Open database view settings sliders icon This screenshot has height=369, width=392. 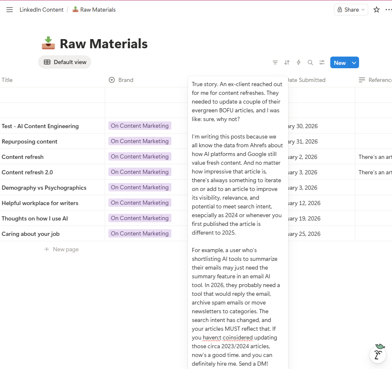[x=322, y=62]
